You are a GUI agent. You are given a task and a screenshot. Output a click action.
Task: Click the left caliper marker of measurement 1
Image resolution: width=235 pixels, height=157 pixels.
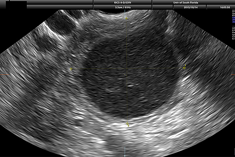(71, 69)
